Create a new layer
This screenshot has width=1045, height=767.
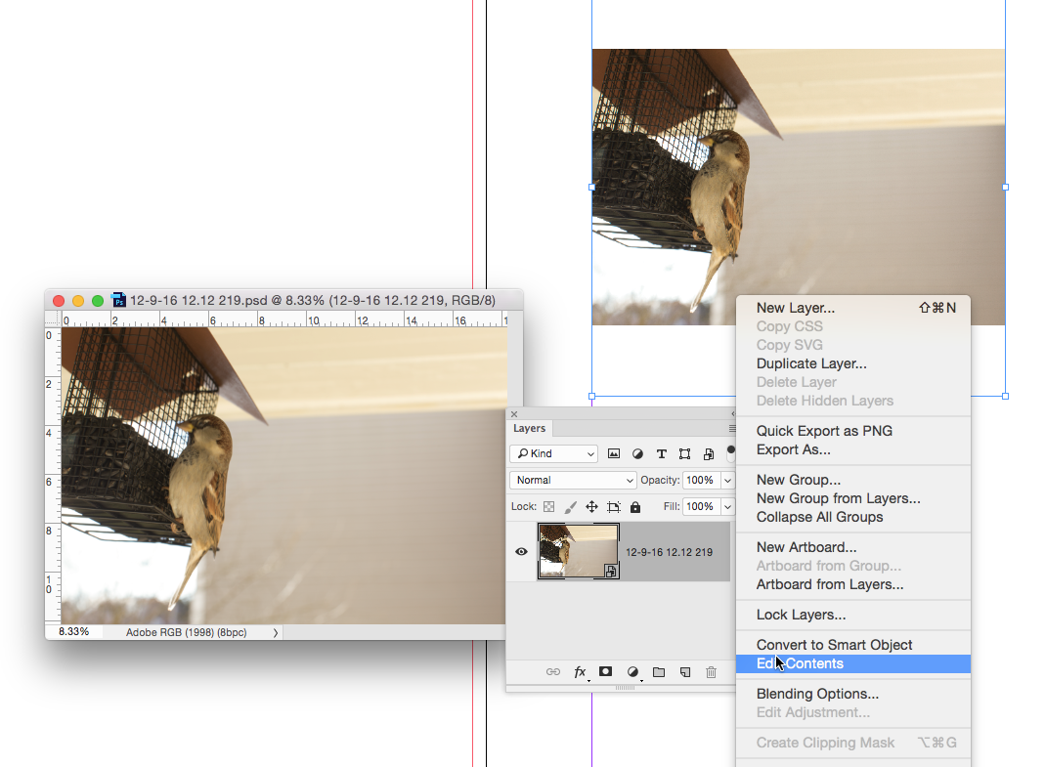click(685, 672)
